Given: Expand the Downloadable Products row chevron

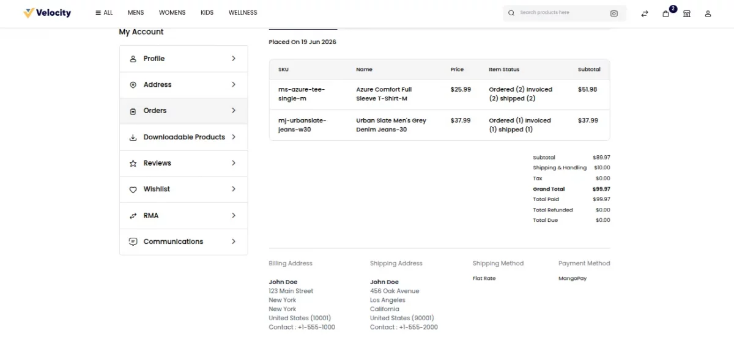Looking at the screenshot, I should [x=234, y=137].
